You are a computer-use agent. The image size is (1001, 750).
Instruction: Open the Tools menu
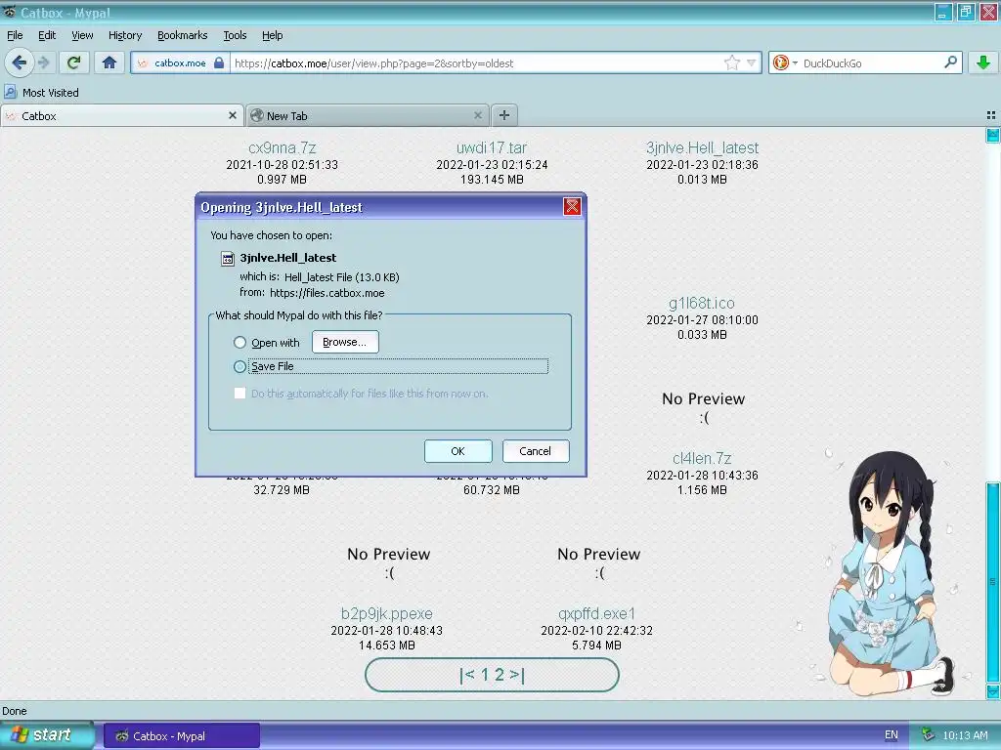pos(235,35)
